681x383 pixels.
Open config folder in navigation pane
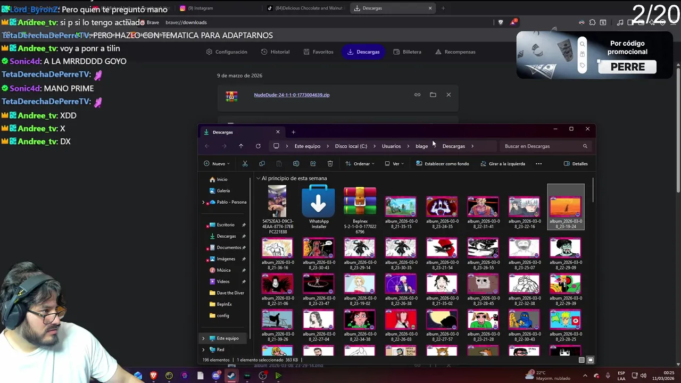(223, 315)
